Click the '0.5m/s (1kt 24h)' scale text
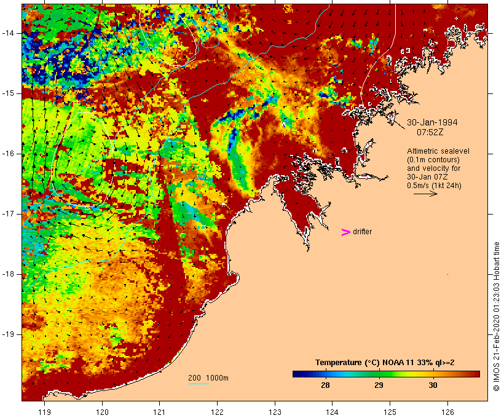Viewport: 504px width, 418px height. click(434, 186)
